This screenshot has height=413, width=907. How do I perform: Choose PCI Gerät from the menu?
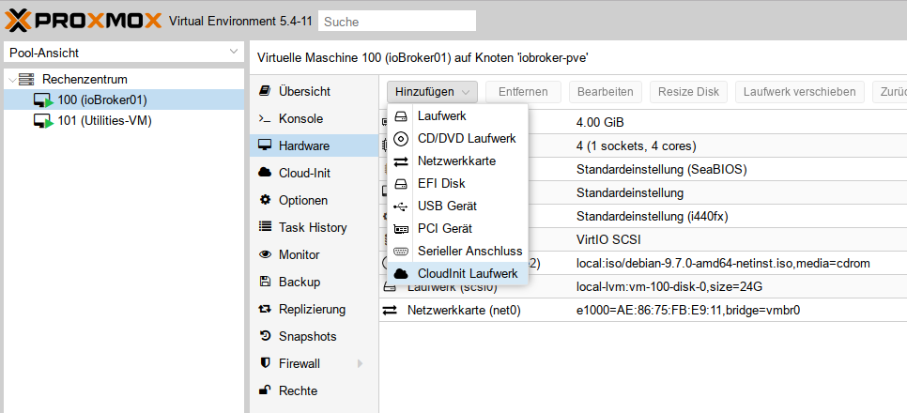point(457,229)
